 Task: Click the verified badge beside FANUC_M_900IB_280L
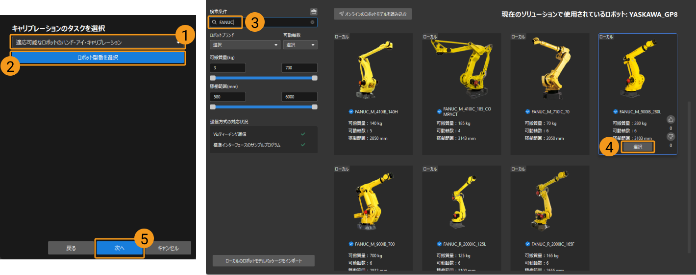coord(615,112)
